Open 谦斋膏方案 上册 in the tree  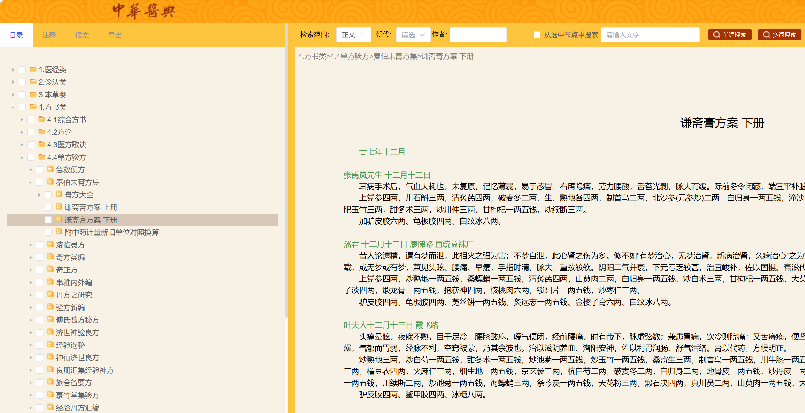(x=91, y=207)
